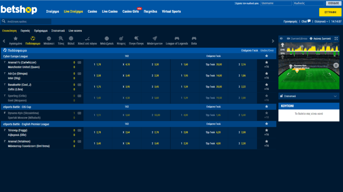Open the Virtual Sports menu item

pos(171,12)
